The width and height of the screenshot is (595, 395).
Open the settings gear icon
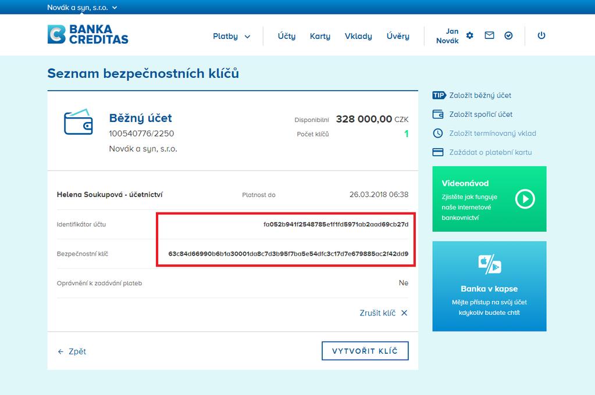[x=470, y=35]
